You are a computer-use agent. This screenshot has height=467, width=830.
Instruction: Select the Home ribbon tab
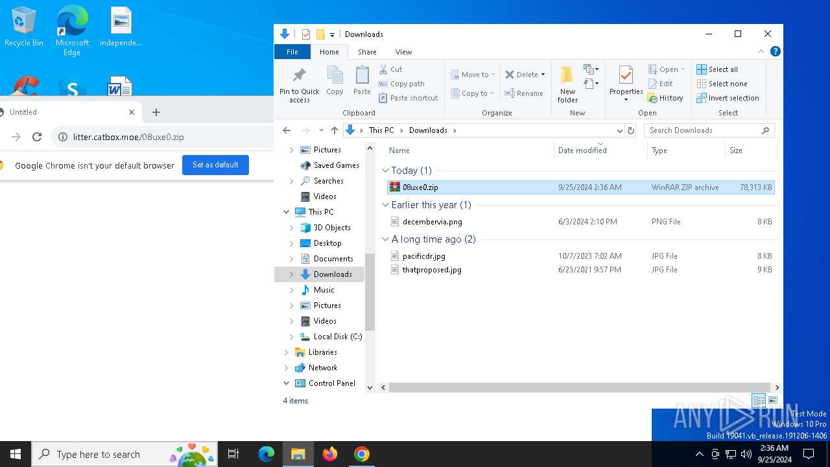pyautogui.click(x=329, y=52)
